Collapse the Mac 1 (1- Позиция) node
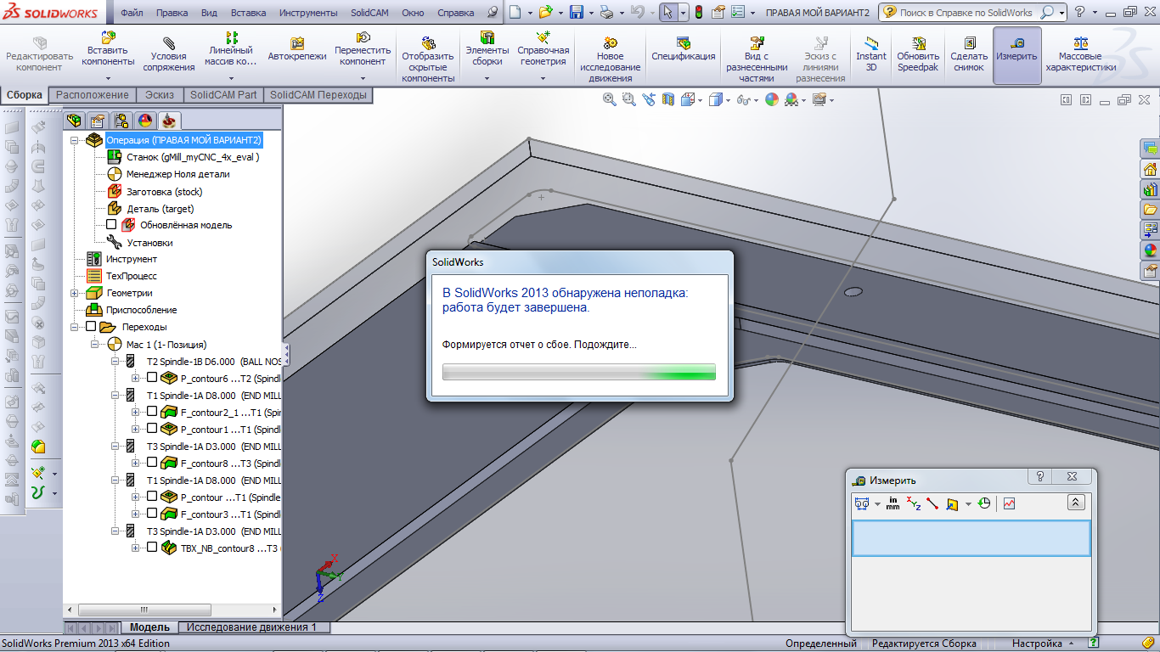The height and width of the screenshot is (652, 1160). coord(95,344)
